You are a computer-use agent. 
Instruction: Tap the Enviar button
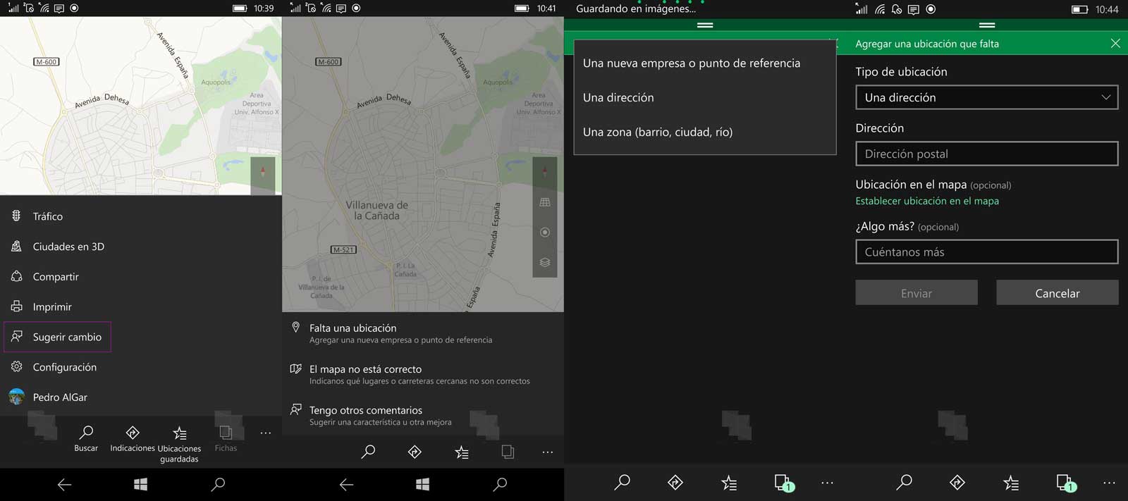tap(916, 292)
